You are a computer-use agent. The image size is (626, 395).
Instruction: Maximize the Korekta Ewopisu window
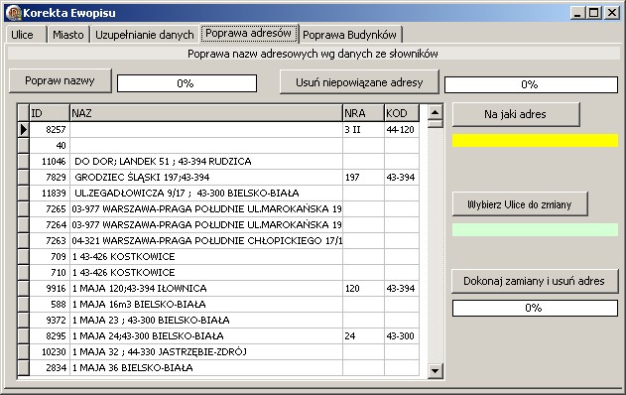click(594, 13)
